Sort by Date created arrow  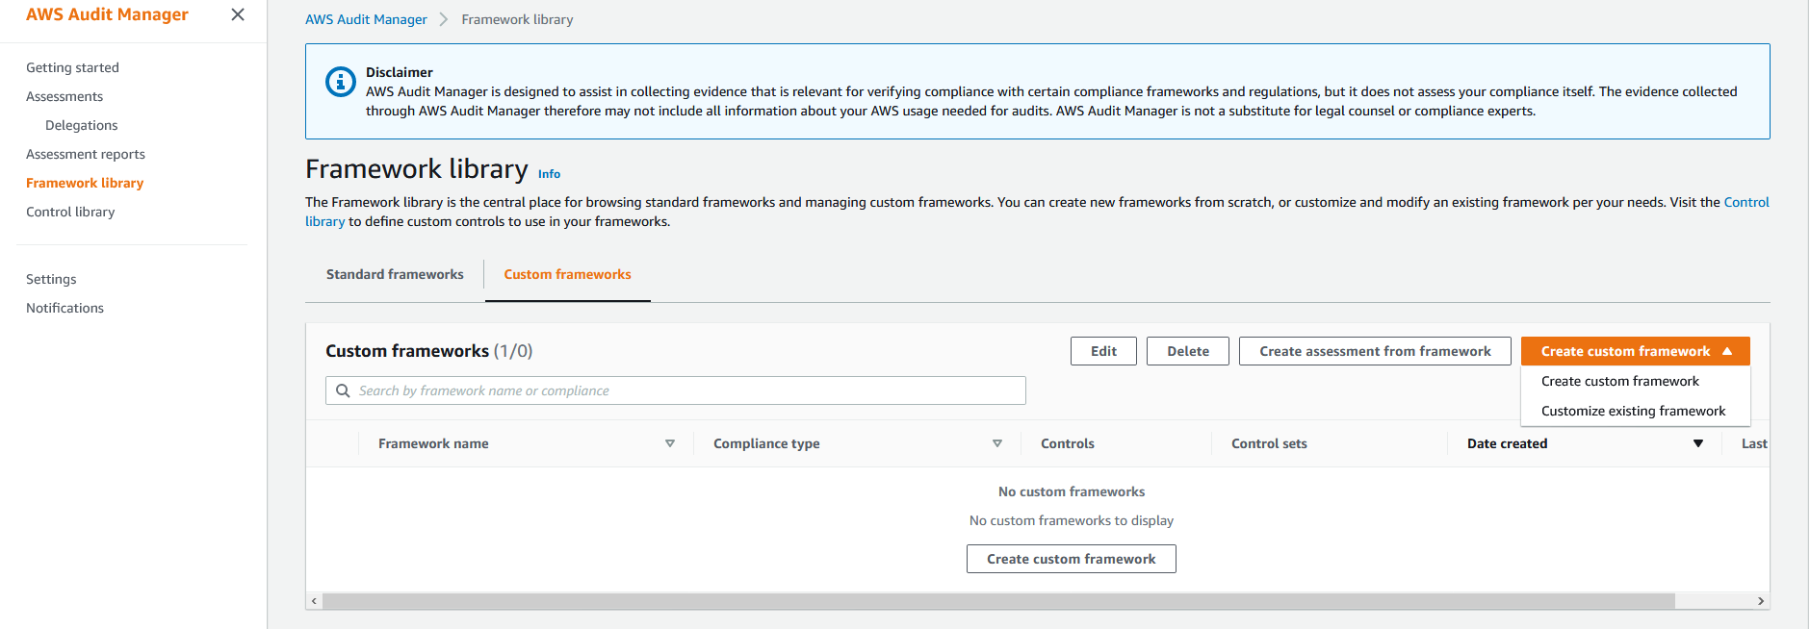(1698, 443)
